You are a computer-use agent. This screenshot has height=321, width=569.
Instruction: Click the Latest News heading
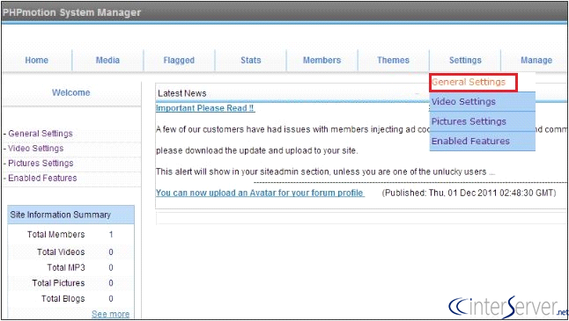point(181,93)
